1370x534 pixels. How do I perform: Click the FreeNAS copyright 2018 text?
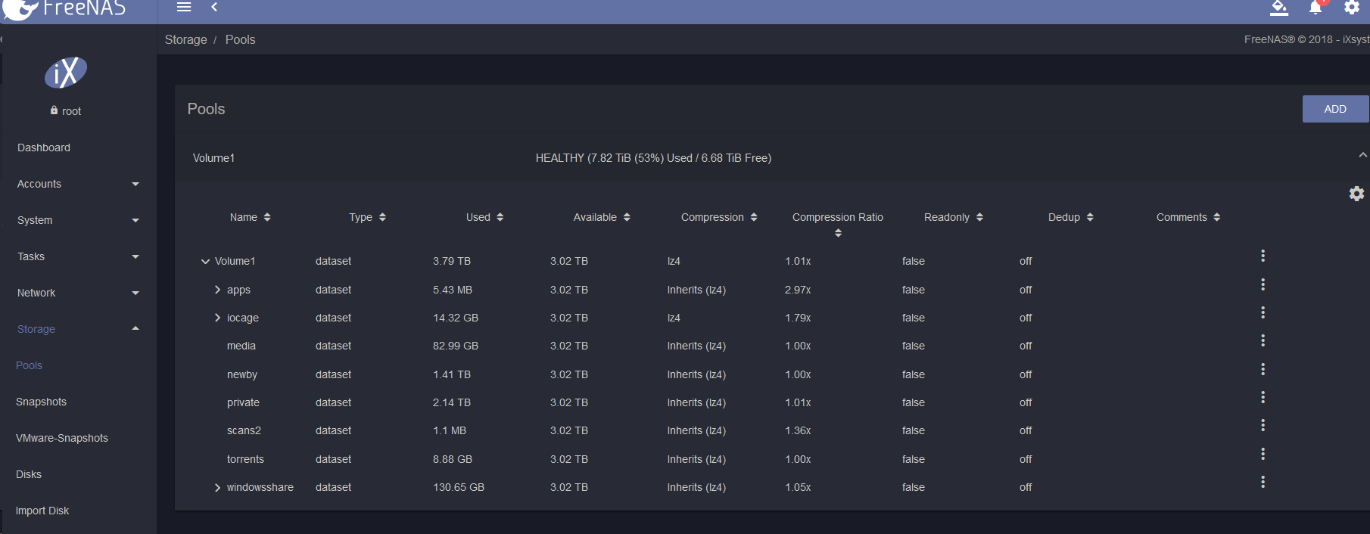(1306, 39)
